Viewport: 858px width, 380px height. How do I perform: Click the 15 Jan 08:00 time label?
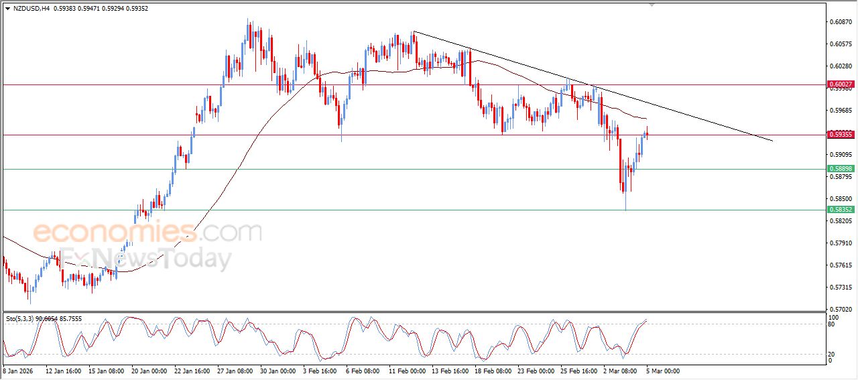coord(106,370)
